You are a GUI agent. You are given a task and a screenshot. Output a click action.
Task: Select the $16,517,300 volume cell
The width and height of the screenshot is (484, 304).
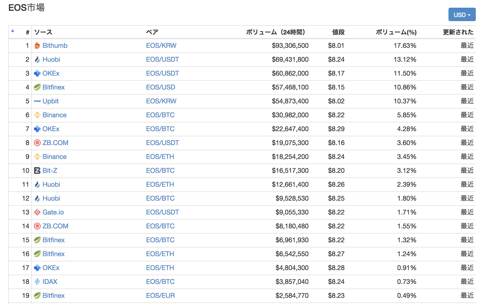tap(290, 171)
